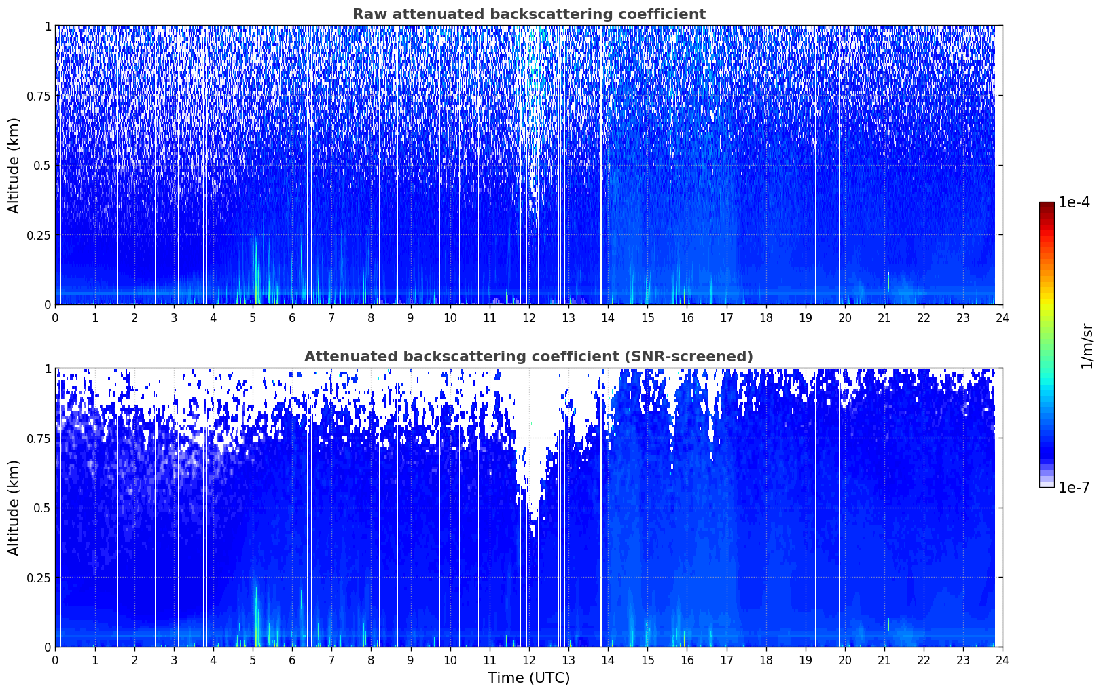Click the top plot's 'Altitude (km)' label
The image size is (1101, 693).
tap(14, 165)
